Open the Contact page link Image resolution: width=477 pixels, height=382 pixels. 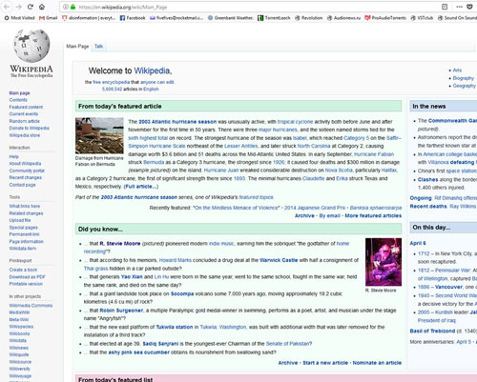click(x=22, y=185)
